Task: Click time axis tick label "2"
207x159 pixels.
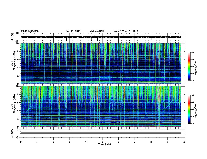Action: 53,142
